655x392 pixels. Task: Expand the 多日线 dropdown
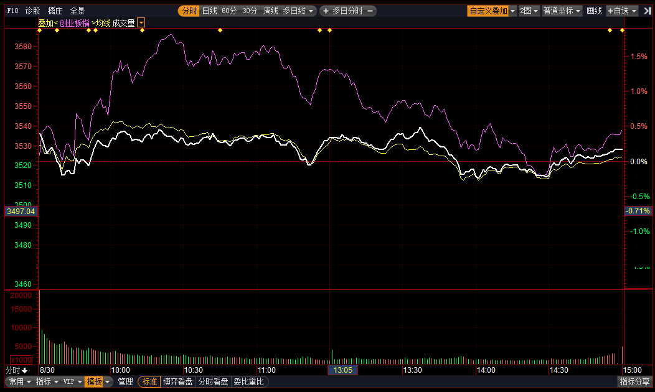tap(299, 11)
